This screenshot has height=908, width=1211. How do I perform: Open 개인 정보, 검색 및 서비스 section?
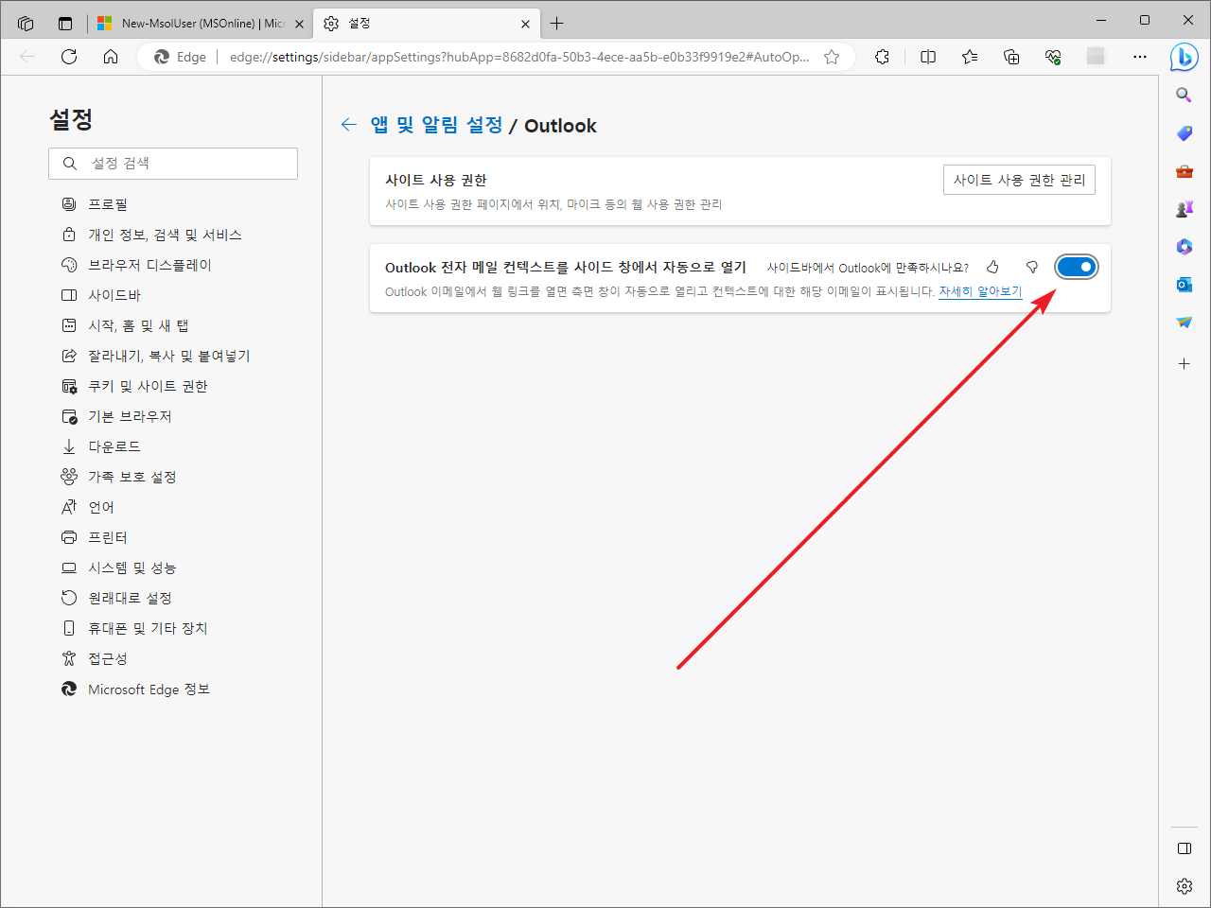click(x=165, y=235)
